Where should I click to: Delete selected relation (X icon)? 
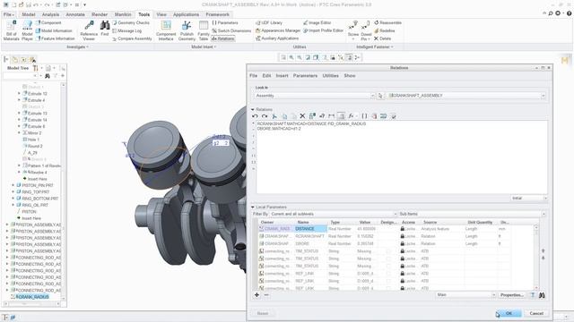(x=302, y=116)
